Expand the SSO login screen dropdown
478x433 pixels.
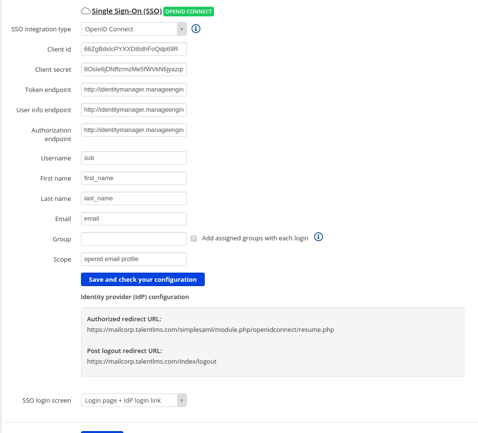[133, 400]
